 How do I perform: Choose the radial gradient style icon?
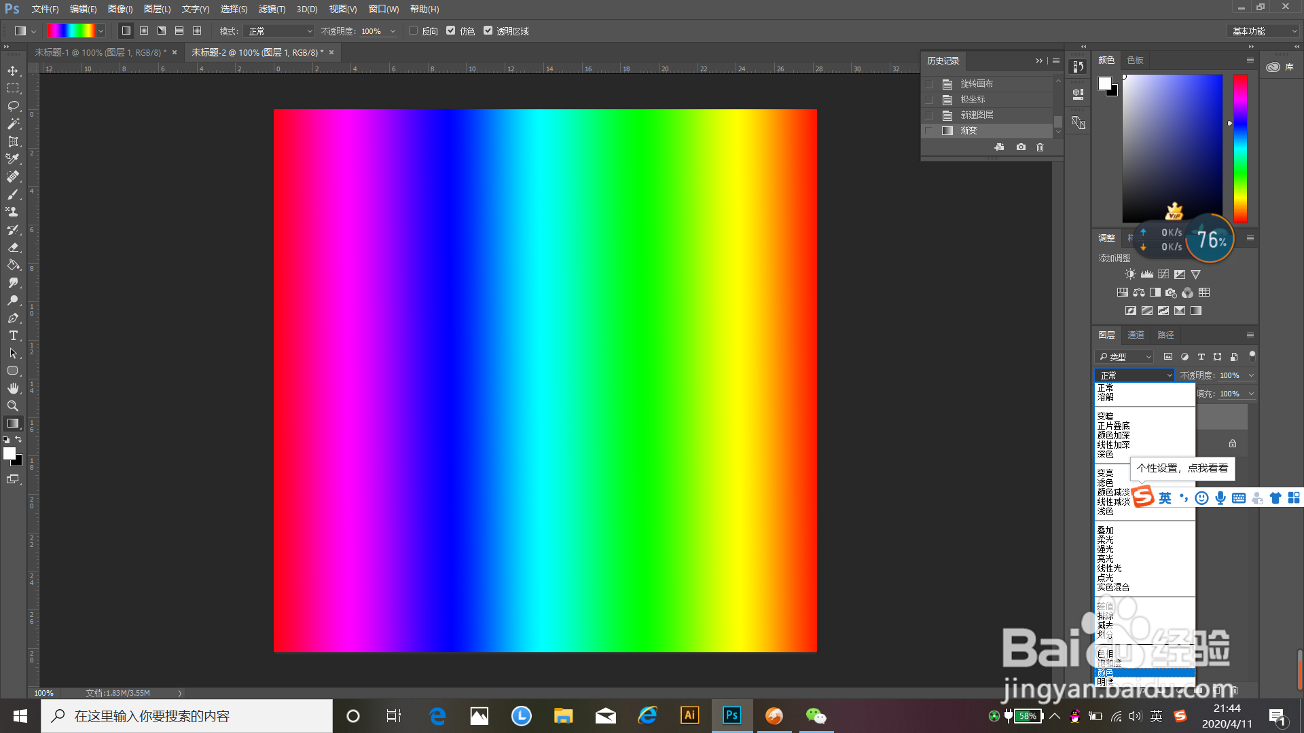point(144,31)
